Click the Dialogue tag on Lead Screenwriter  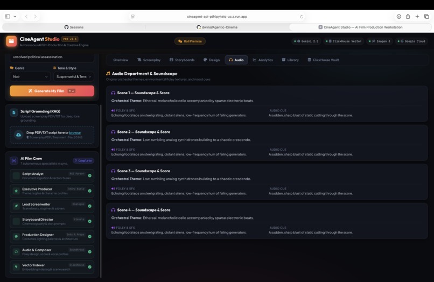78,205
